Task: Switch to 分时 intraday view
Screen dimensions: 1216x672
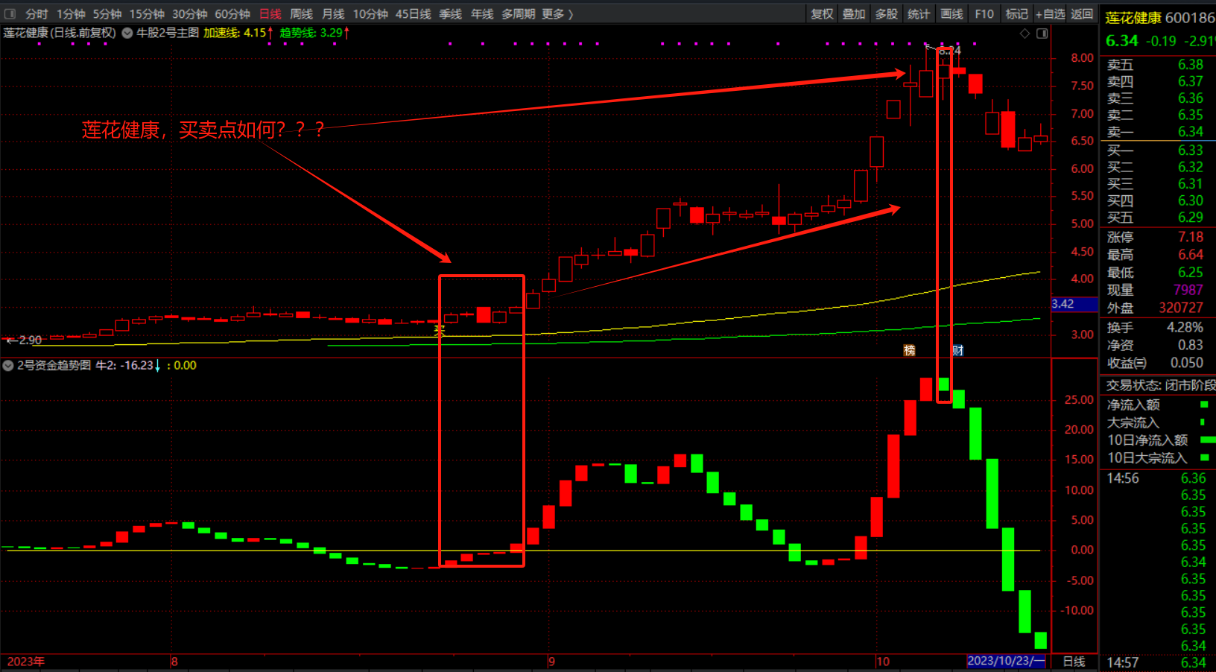Action: [x=37, y=13]
